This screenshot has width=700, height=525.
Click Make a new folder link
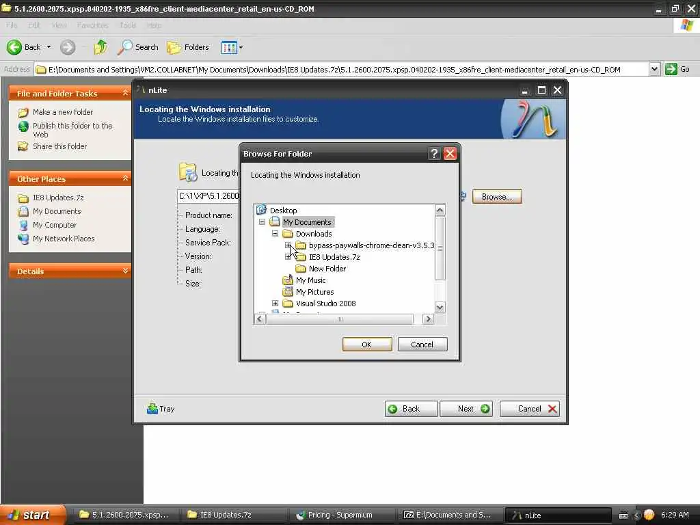[63, 112]
